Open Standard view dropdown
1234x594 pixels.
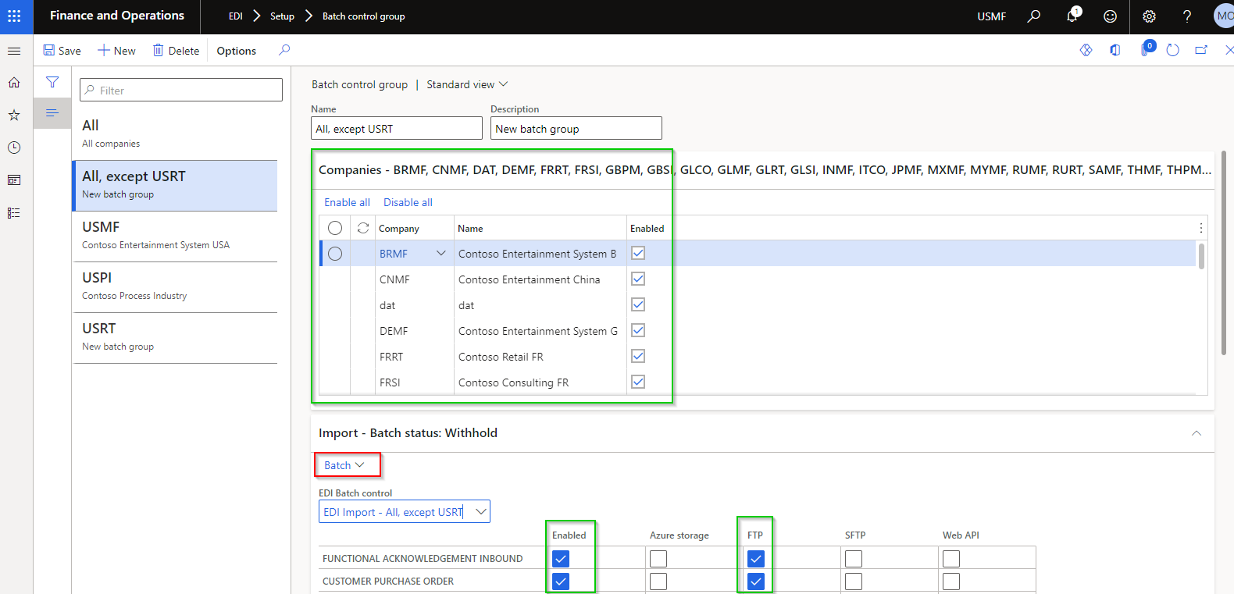(x=467, y=84)
